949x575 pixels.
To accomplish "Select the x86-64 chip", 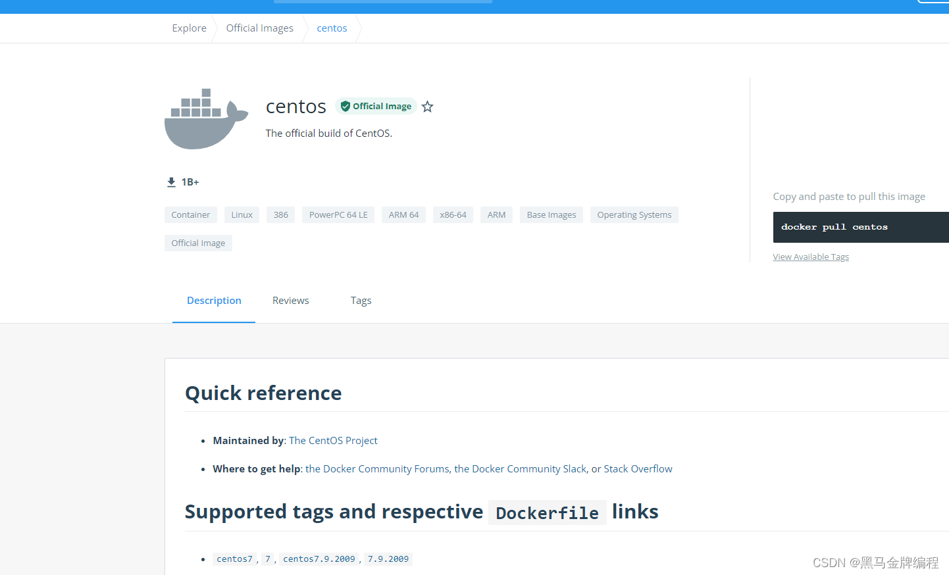I will tap(453, 215).
